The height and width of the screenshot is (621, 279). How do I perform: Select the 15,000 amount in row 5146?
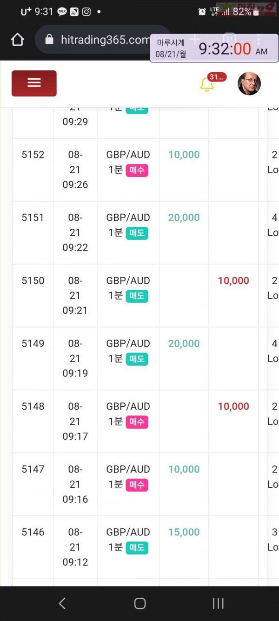pyautogui.click(x=184, y=532)
